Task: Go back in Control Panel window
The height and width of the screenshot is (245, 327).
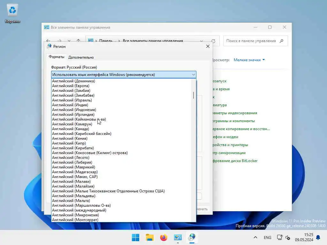Action: click(48, 41)
